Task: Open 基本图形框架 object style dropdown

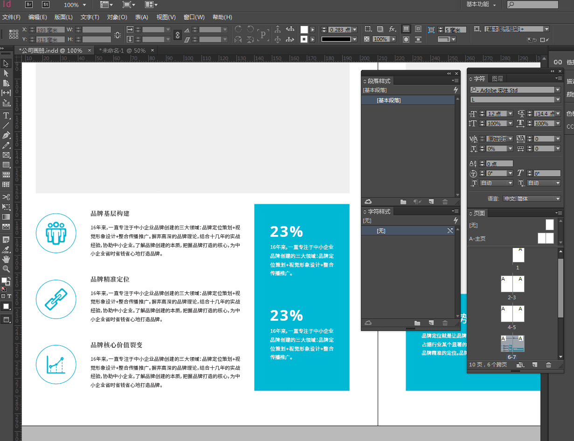Action: (x=546, y=29)
